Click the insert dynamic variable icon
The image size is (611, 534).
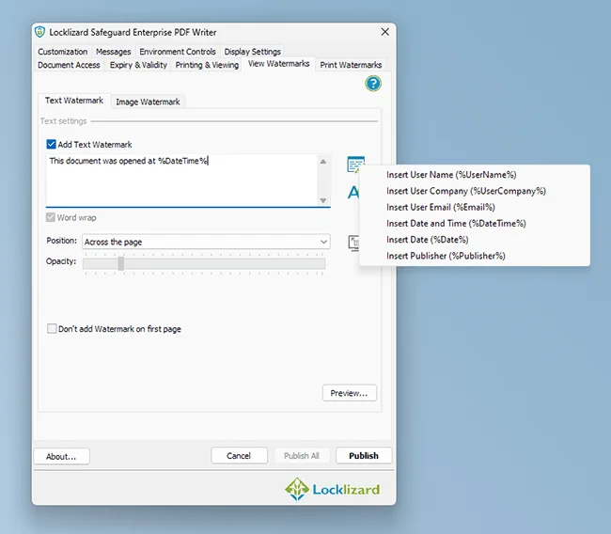click(355, 165)
